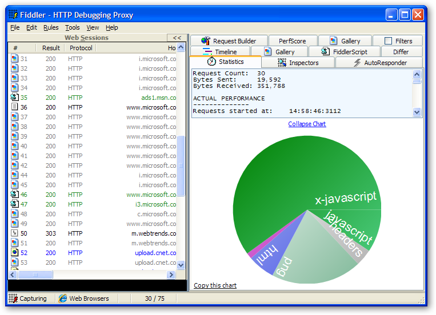The width and height of the screenshot is (436, 315).
Task: Sort sessions by # column header
Action: click(x=22, y=48)
